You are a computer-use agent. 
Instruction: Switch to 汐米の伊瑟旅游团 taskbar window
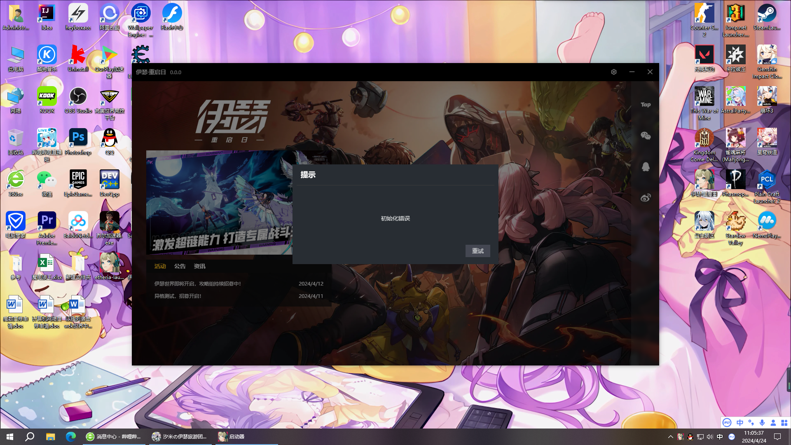180,437
